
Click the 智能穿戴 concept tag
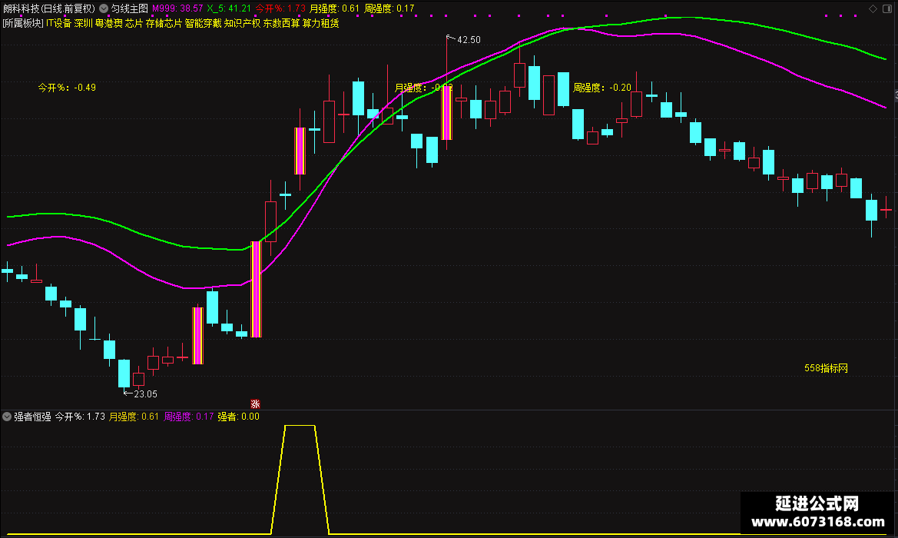tap(203, 23)
